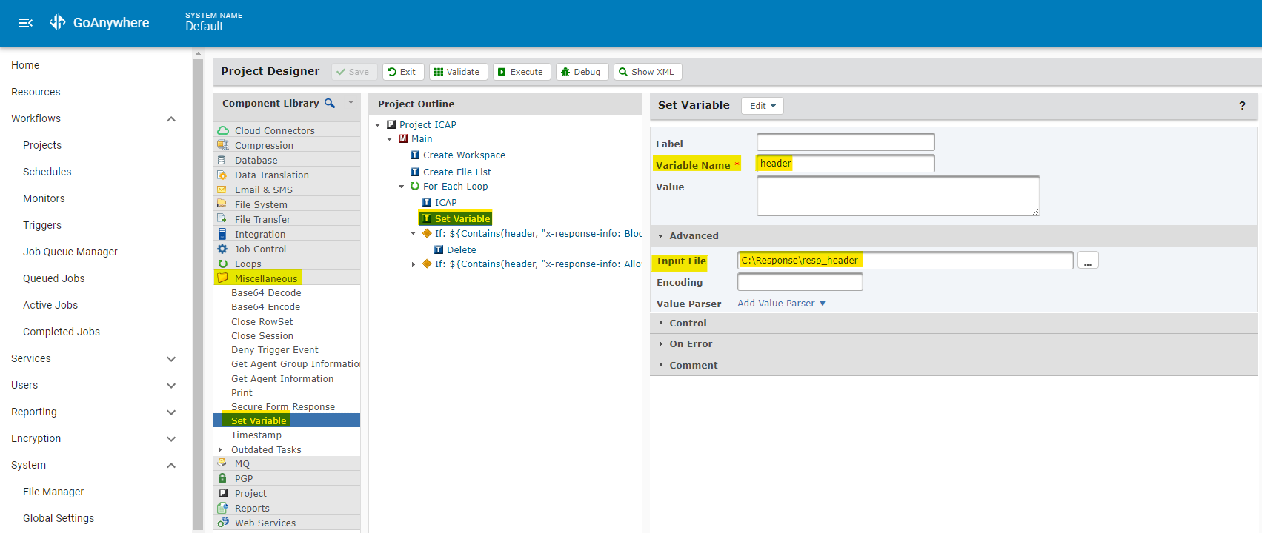The width and height of the screenshot is (1262, 533).
Task: Click the ICAP task icon in outline
Action: pos(427,202)
